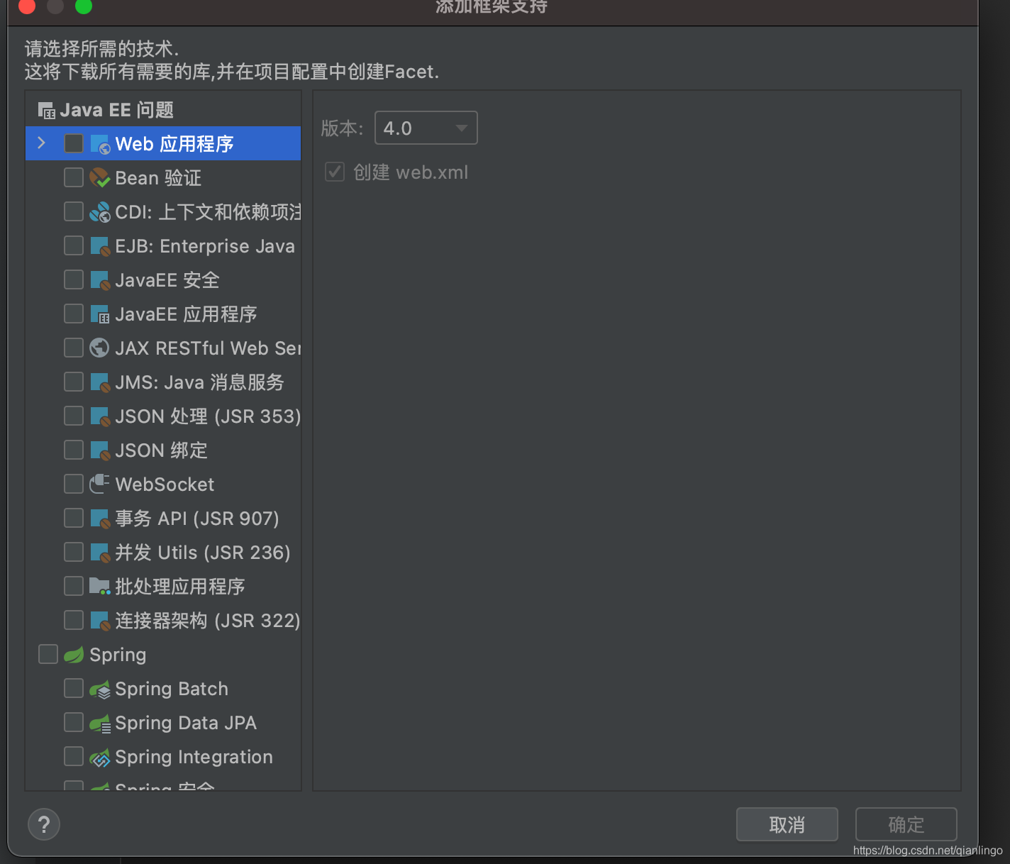The width and height of the screenshot is (1010, 864).
Task: Click the 事务 API (JSR 907) icon
Action: pos(100,519)
